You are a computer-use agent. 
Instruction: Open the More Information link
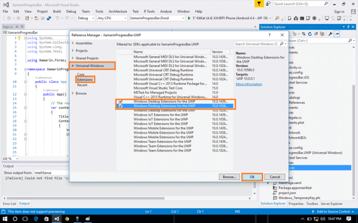(249, 84)
